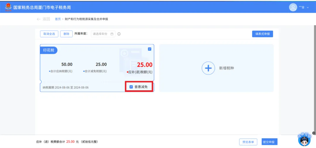
Task: Switch to 填表式申报 mode
Action: click(262, 34)
